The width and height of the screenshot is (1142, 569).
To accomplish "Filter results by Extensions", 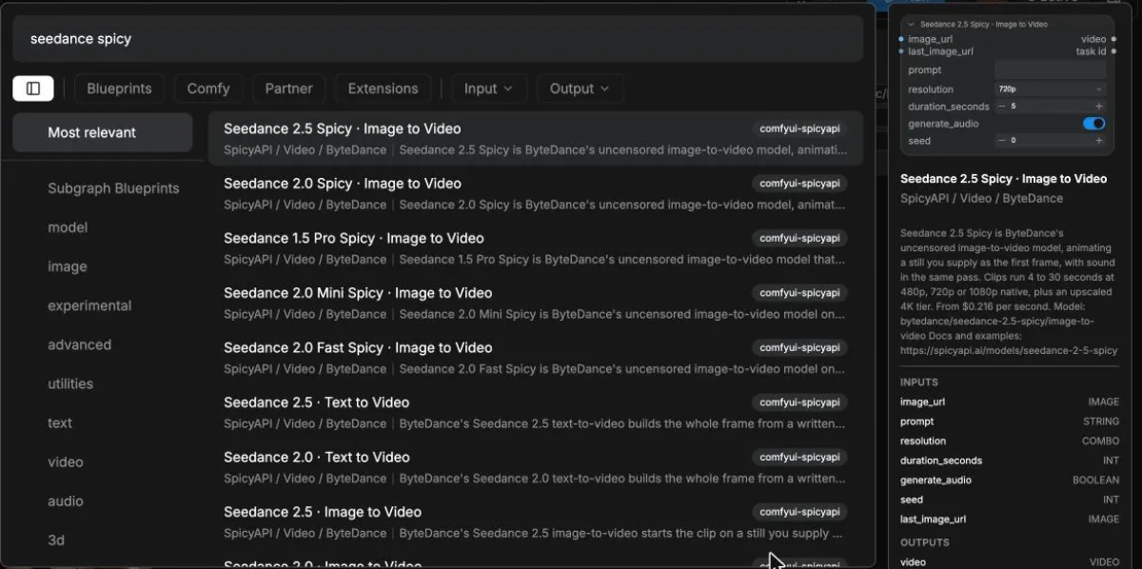I will (383, 88).
